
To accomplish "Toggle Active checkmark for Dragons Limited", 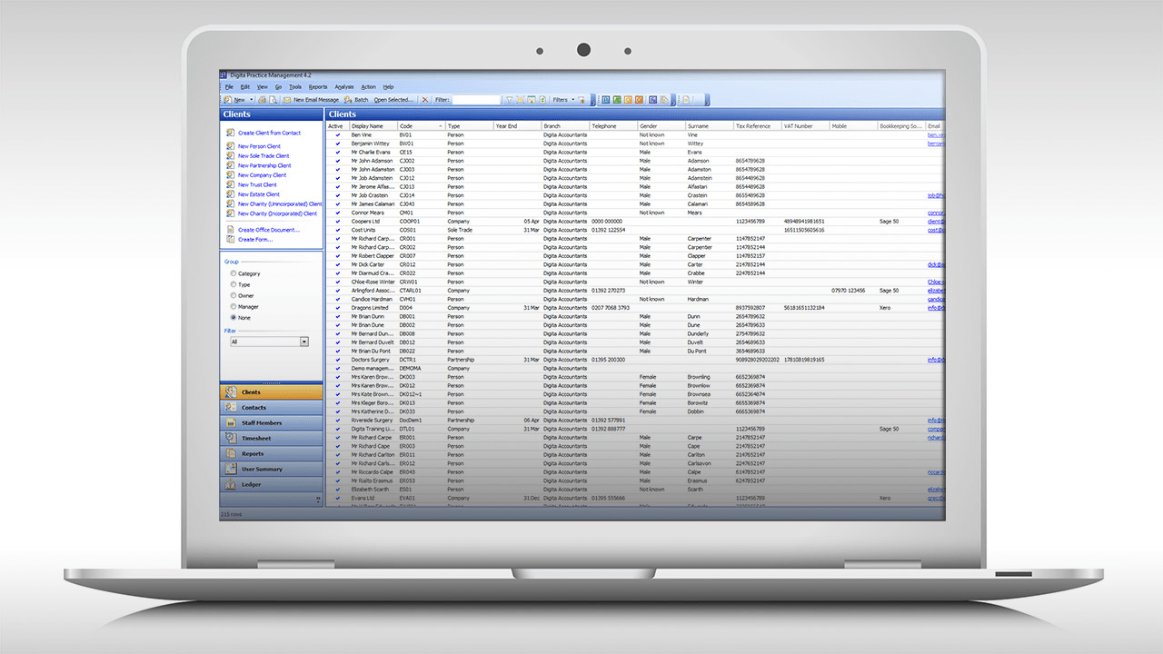I will click(337, 308).
